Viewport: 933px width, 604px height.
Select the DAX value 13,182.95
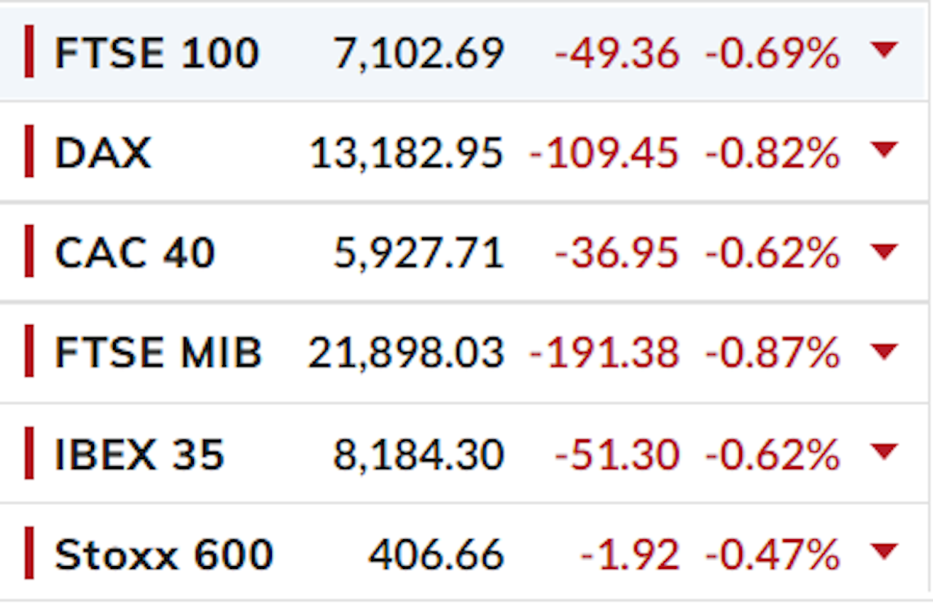(x=407, y=154)
